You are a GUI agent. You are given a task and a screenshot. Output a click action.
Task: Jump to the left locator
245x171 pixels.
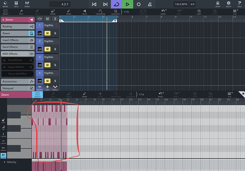click(x=94, y=4)
